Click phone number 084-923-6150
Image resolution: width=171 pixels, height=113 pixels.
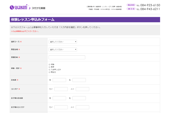coord(150,5)
